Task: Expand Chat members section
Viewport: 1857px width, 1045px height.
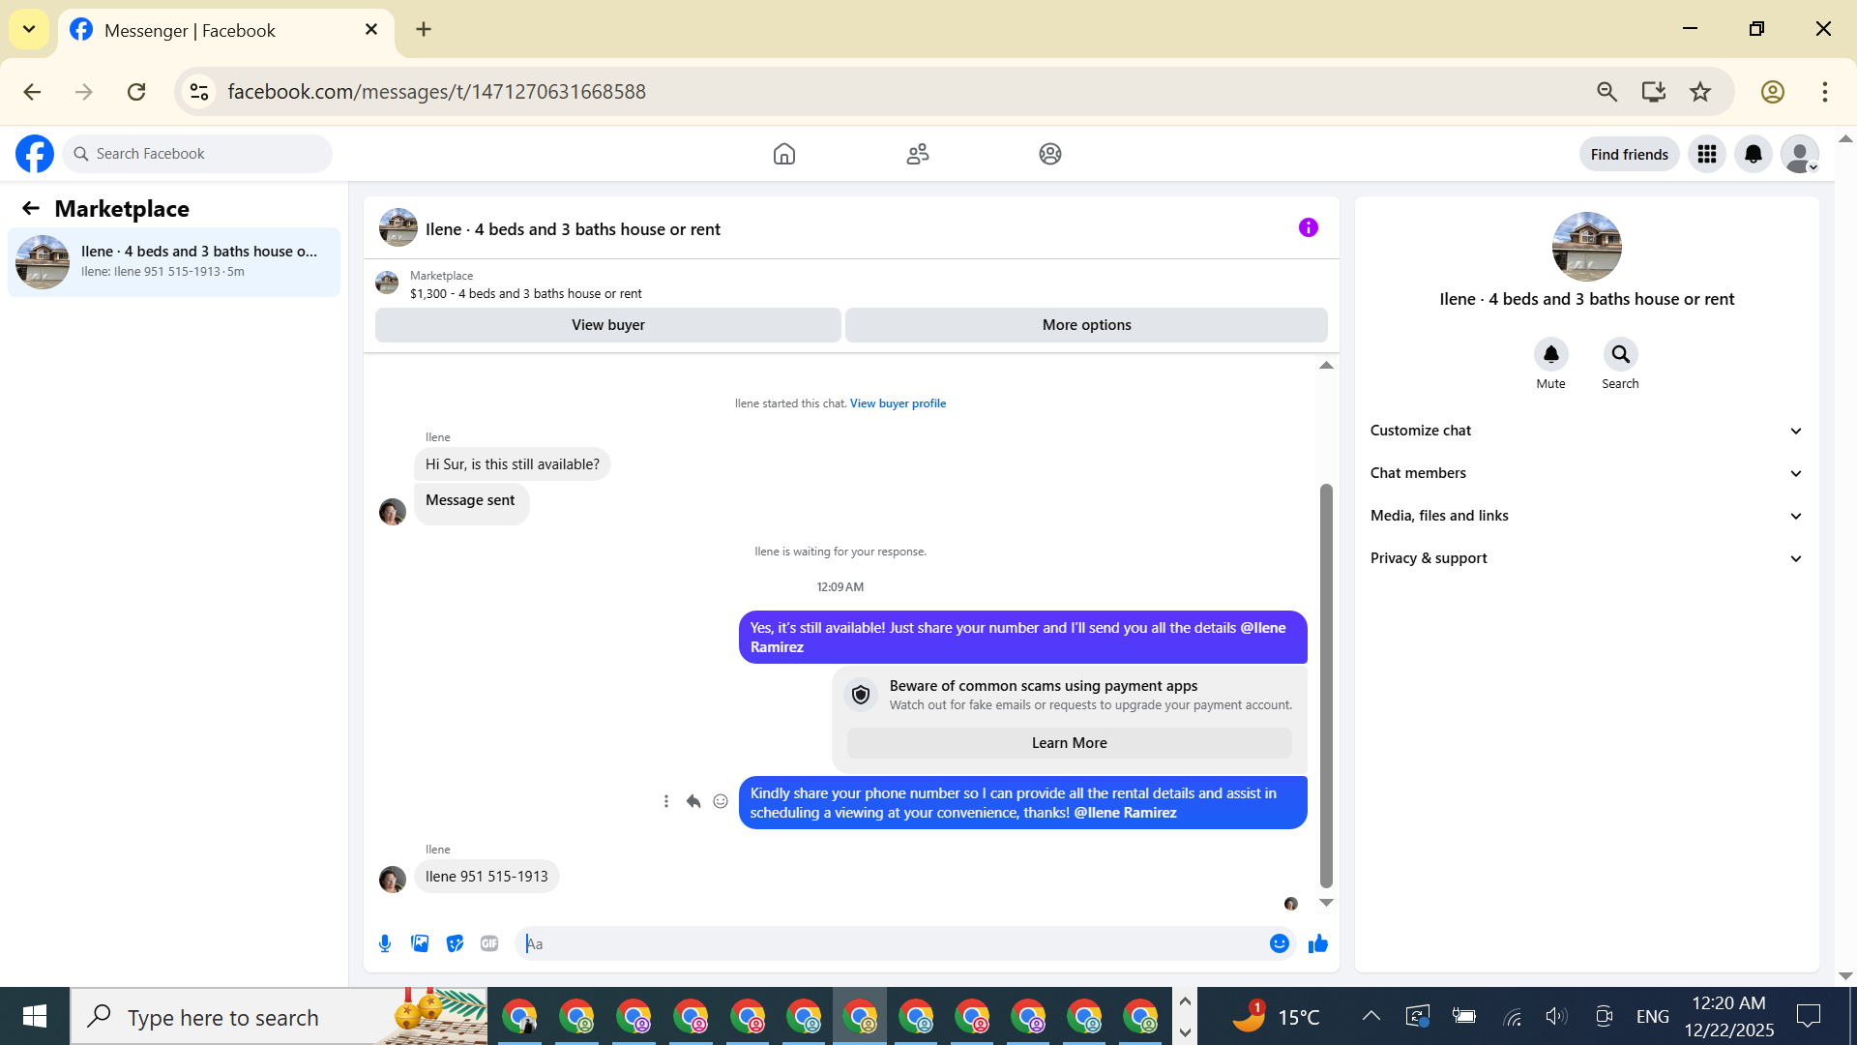Action: pos(1587,473)
